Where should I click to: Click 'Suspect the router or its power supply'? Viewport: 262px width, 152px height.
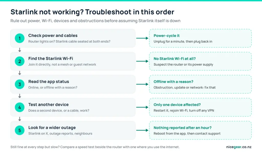coord(183,64)
